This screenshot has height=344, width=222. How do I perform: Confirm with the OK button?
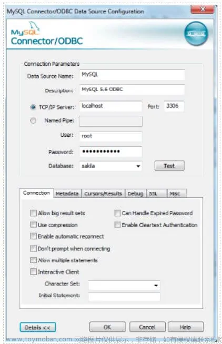(107, 327)
